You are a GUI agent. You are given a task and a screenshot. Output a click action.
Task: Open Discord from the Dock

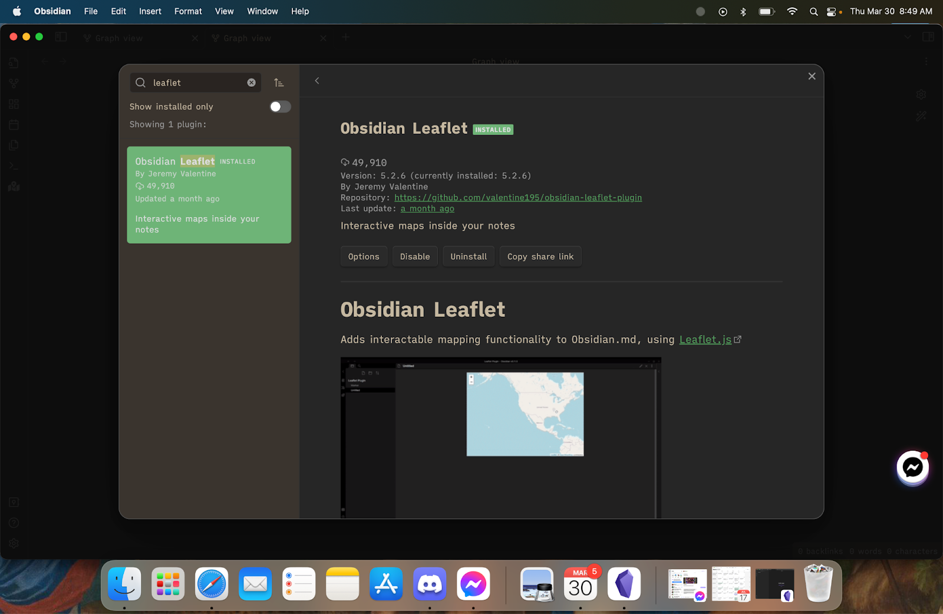pyautogui.click(x=430, y=584)
